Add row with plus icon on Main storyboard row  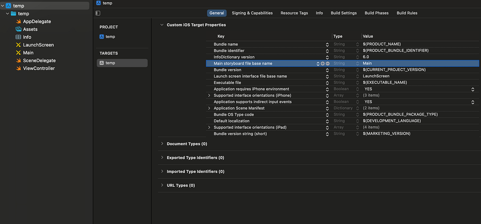(x=323, y=64)
